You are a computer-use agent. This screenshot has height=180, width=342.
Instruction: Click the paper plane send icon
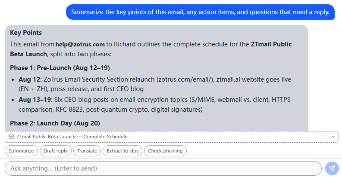pos(332,168)
